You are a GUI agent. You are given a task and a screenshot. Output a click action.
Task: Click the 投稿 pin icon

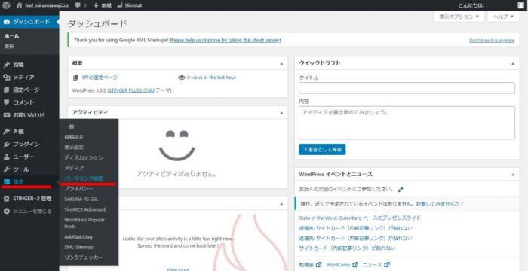[6, 65]
